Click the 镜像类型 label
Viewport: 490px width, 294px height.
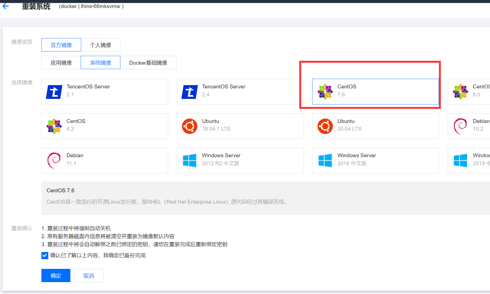22,42
